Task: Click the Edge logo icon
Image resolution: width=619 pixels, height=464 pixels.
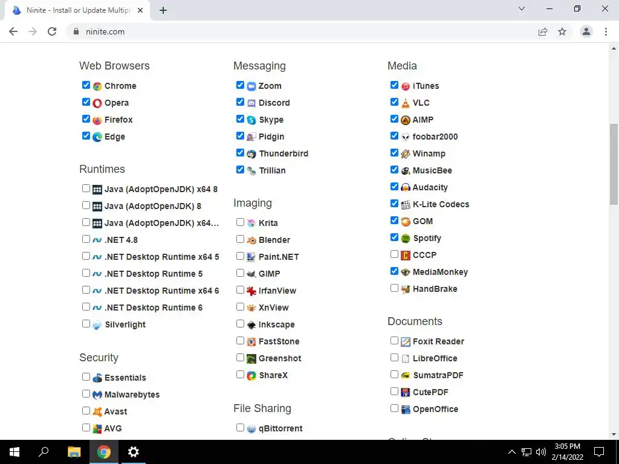Action: pyautogui.click(x=97, y=137)
